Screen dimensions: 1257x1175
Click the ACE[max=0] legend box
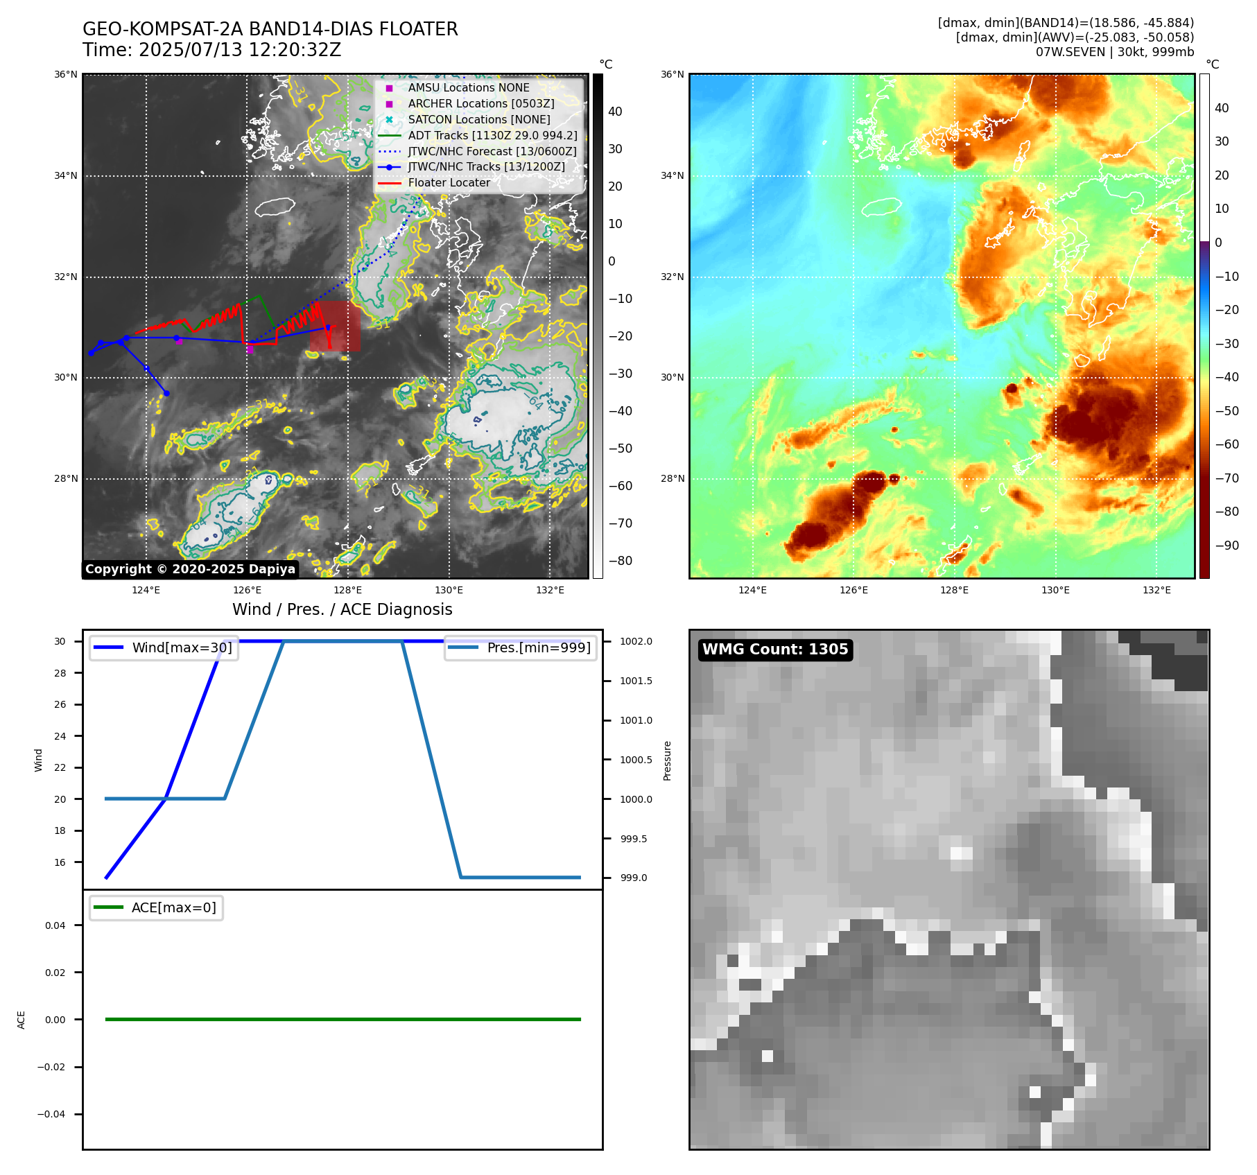pyautogui.click(x=156, y=908)
